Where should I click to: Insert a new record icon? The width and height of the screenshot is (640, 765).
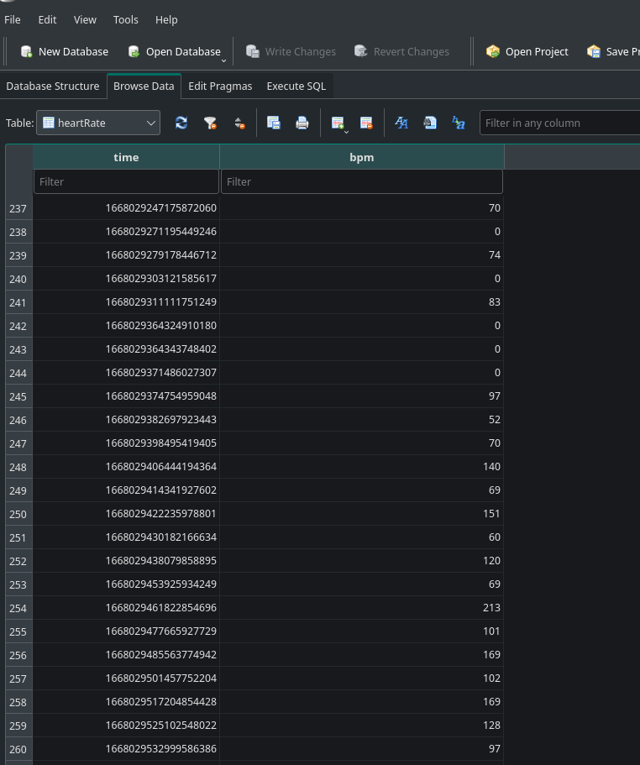tap(337, 123)
